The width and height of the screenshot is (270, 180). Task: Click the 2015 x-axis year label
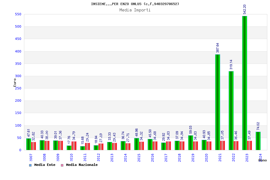[x=139, y=158]
